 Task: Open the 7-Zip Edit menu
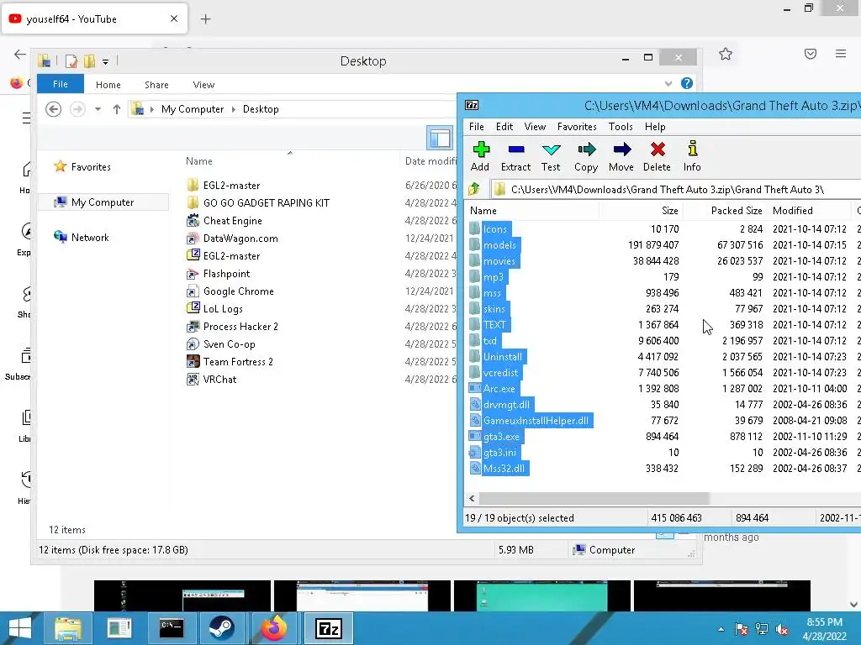(504, 127)
